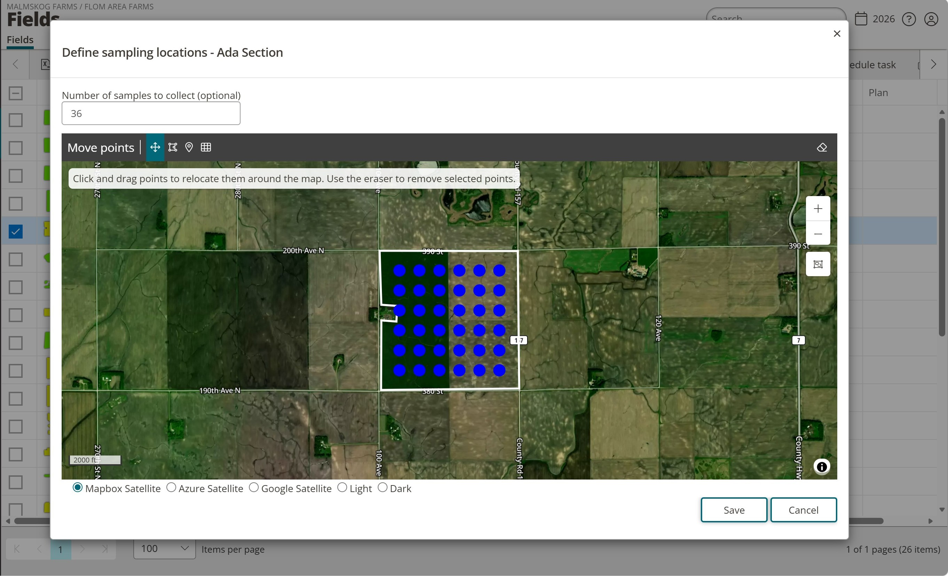Zoom in on the map
Screen dimensions: 948x576
pos(818,209)
